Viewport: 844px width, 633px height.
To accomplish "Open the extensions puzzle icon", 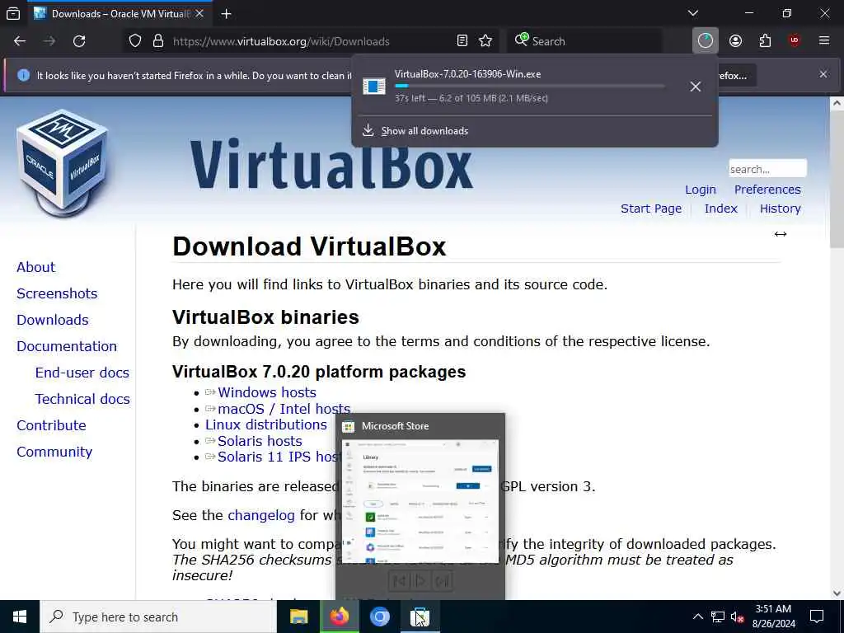I will pos(765,41).
